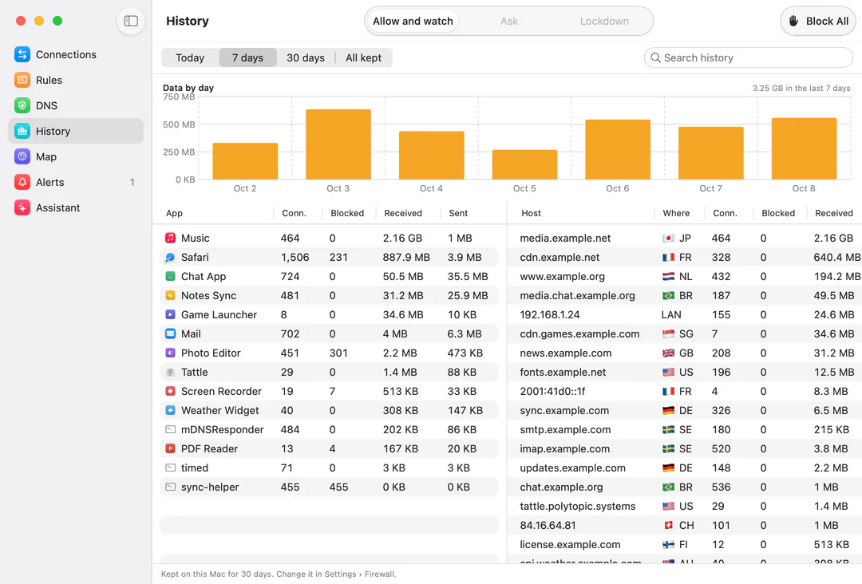Viewport: 862px width, 584px height.
Task: Click the mDNSResponder terminal icon
Action: pyautogui.click(x=171, y=429)
